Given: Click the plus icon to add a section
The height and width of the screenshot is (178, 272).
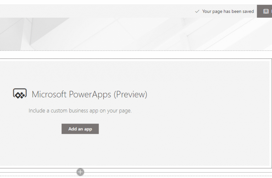Looking at the screenshot, I should pos(80,172).
